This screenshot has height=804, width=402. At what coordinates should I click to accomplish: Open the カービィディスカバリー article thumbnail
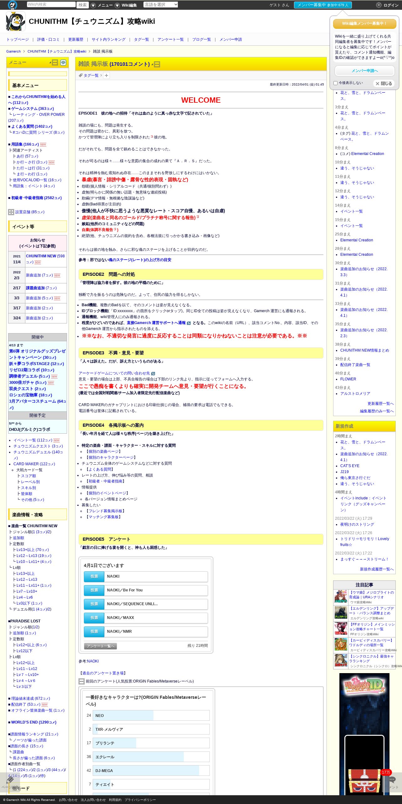[341, 645]
